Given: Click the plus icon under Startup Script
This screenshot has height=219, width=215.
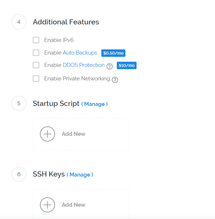Looking at the screenshot, I should tap(47, 134).
